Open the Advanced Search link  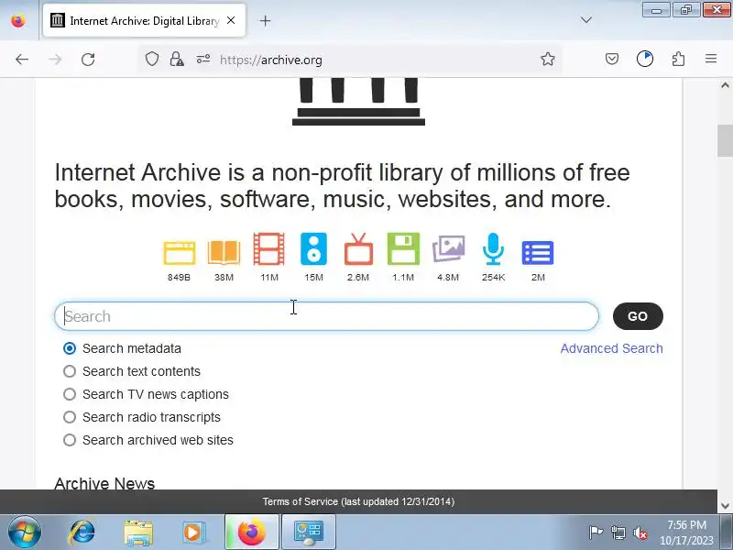tap(611, 348)
